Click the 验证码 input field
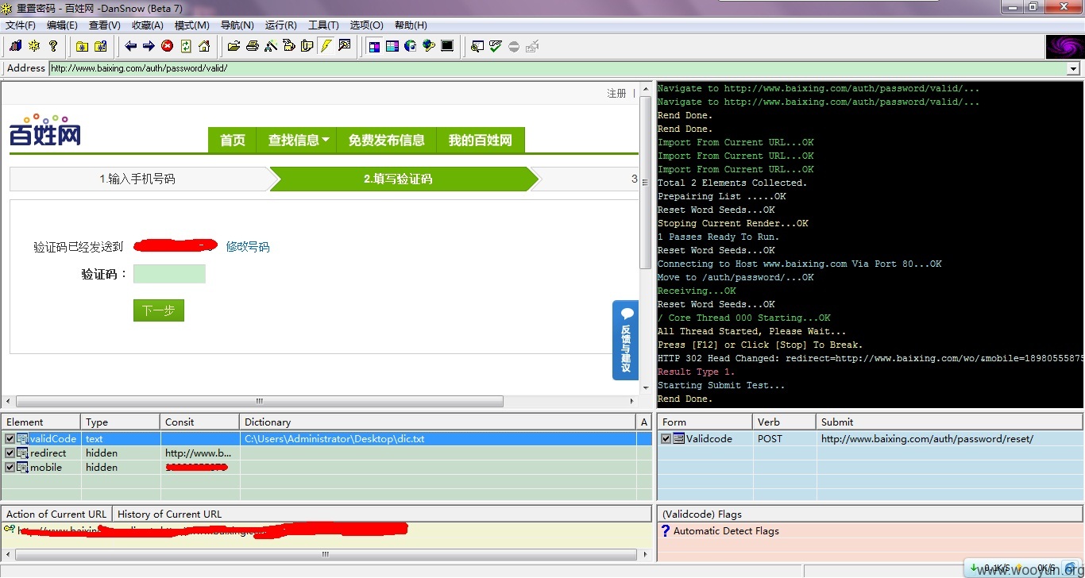 pos(169,274)
